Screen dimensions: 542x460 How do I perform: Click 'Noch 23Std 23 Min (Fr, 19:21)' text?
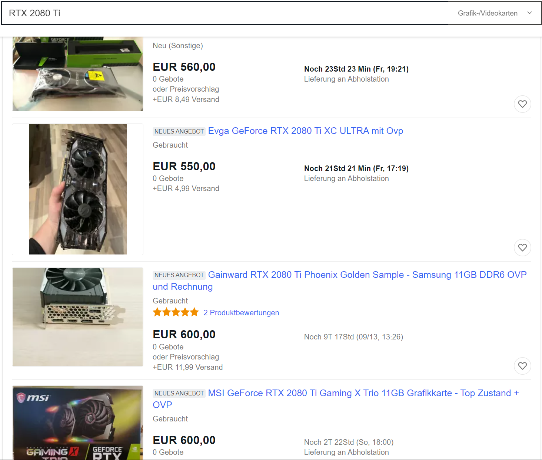click(x=356, y=69)
